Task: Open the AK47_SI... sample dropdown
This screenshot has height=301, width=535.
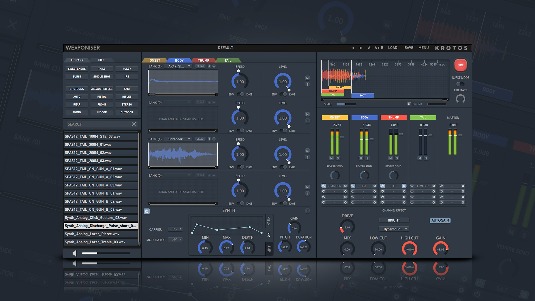Action: [x=178, y=66]
